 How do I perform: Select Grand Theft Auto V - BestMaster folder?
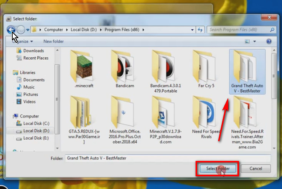[x=247, y=72]
